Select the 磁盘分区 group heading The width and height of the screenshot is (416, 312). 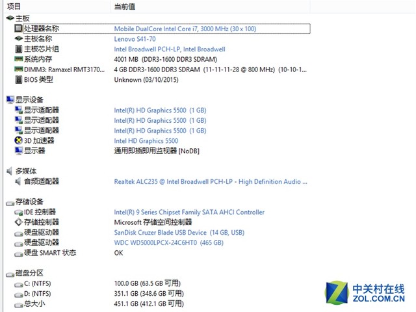point(29,273)
